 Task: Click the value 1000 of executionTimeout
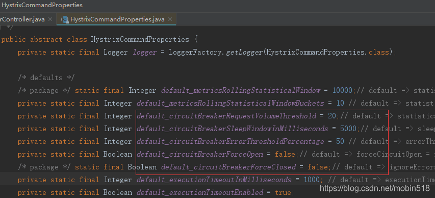pyautogui.click(x=312, y=180)
